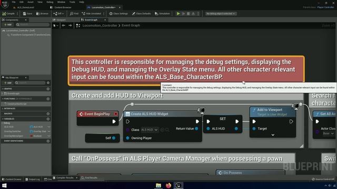Select Locomotion_Controller (Self) in Components
Screen dimensions: 337x189
[20, 30]
